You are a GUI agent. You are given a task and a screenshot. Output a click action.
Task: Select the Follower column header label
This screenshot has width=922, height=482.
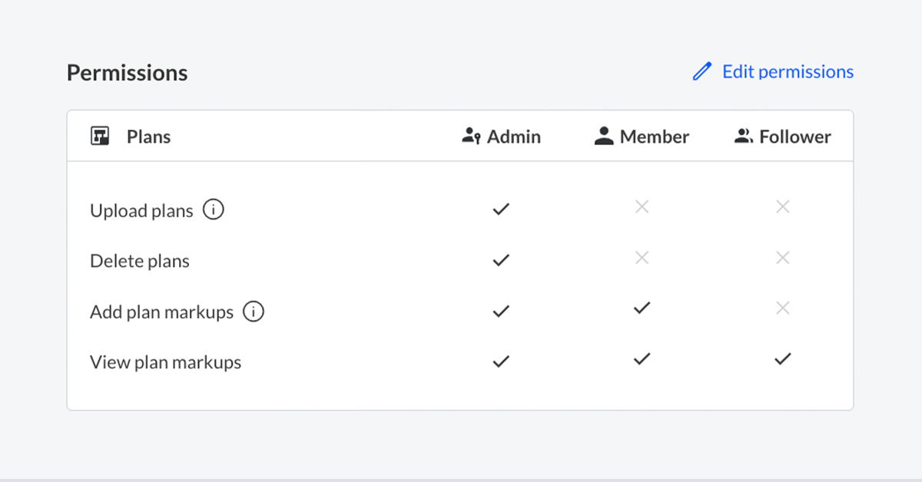pyautogui.click(x=794, y=137)
